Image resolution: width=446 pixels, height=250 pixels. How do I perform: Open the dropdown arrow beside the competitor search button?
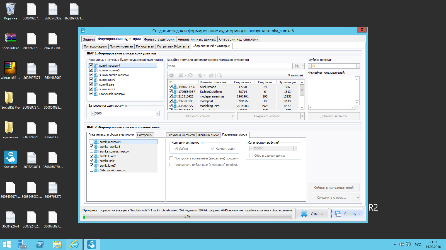pos(303,66)
